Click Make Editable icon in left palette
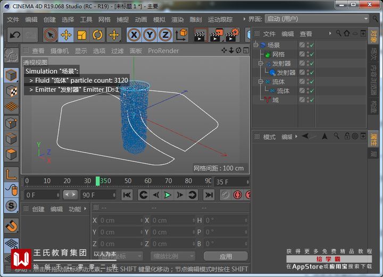This screenshot has height=277, width=383. [x=11, y=55]
